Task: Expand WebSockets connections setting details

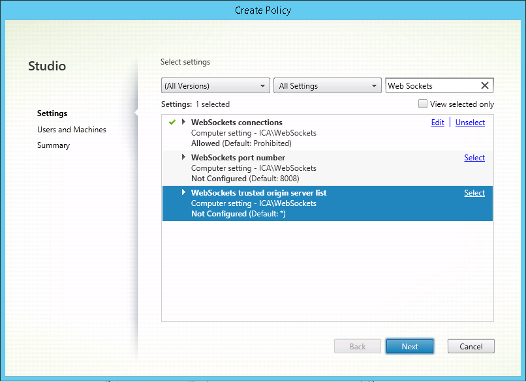Action: (183, 122)
